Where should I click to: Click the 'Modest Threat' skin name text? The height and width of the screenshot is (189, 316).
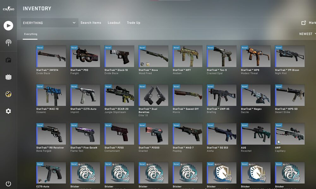tap(249, 73)
